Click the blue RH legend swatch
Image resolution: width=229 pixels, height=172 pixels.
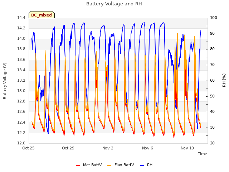(142, 166)
